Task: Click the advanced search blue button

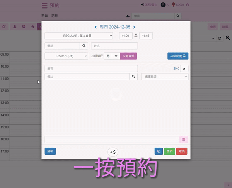Action: (x=178, y=56)
